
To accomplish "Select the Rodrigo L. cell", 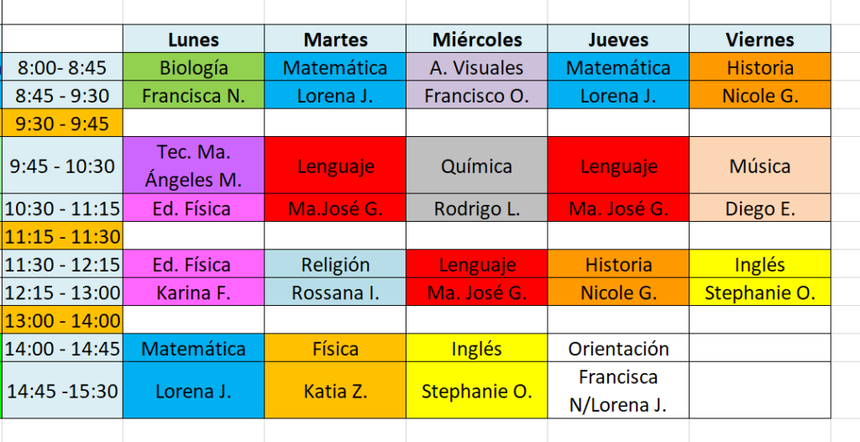I will 477,208.
